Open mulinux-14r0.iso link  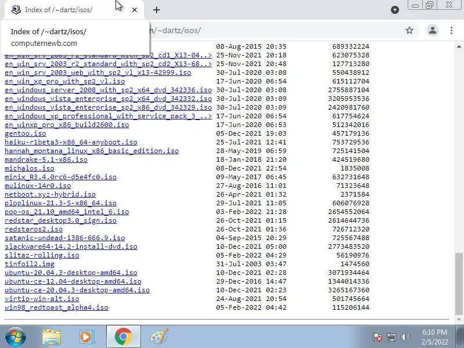pyautogui.click(x=38, y=186)
